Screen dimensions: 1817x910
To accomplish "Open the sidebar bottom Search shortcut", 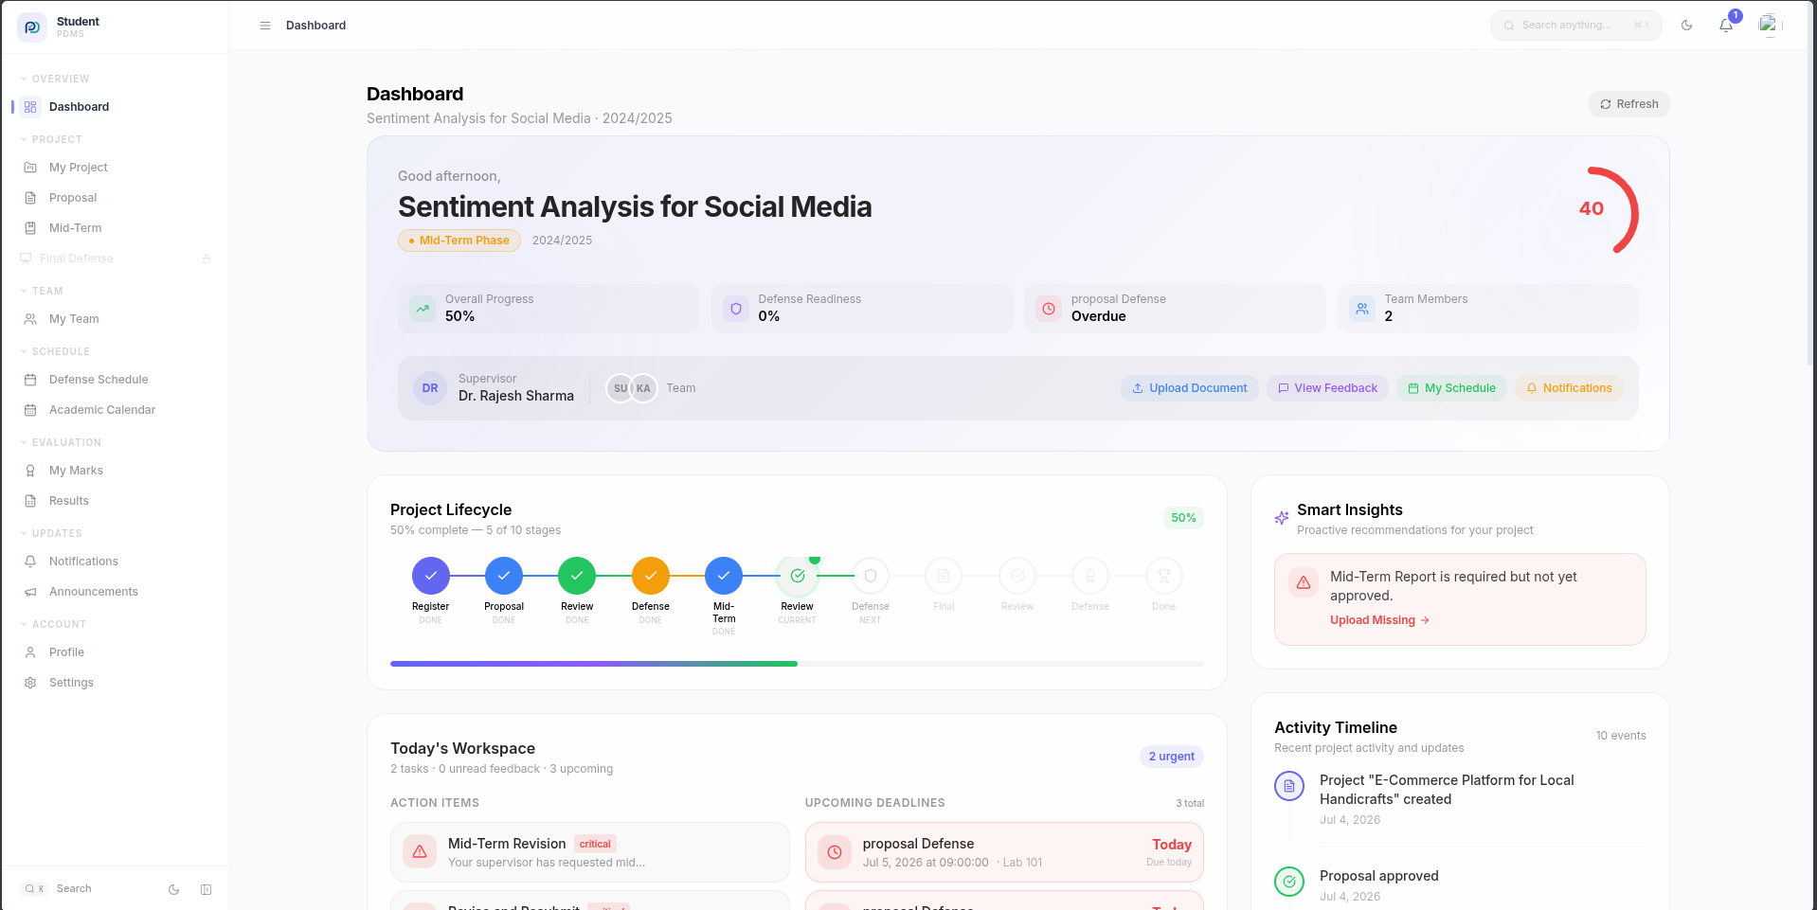I will click(x=57, y=889).
